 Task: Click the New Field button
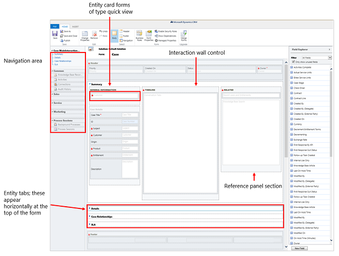click(x=300, y=248)
